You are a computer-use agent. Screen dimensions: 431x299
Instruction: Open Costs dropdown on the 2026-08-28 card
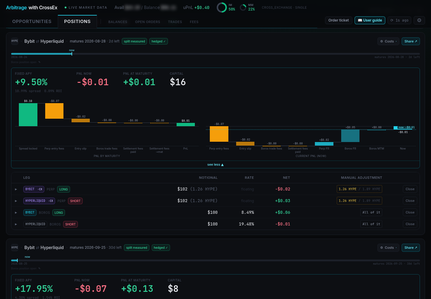(x=388, y=41)
